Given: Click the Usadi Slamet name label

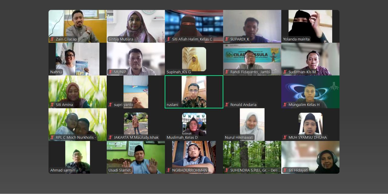Looking at the screenshot, I should [x=119, y=170].
